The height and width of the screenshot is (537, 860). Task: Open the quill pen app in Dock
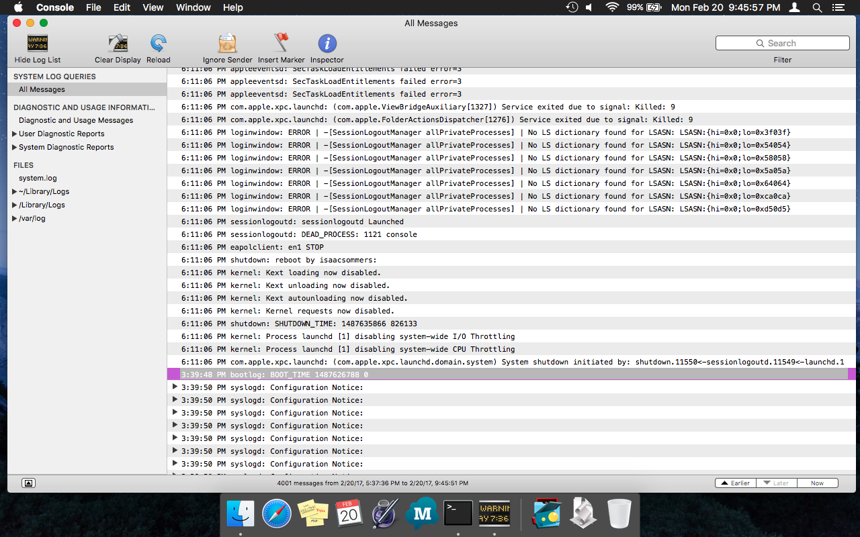pos(385,514)
